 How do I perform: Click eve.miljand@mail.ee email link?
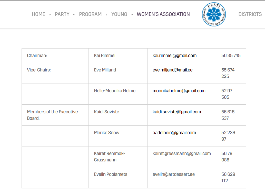[x=172, y=70]
